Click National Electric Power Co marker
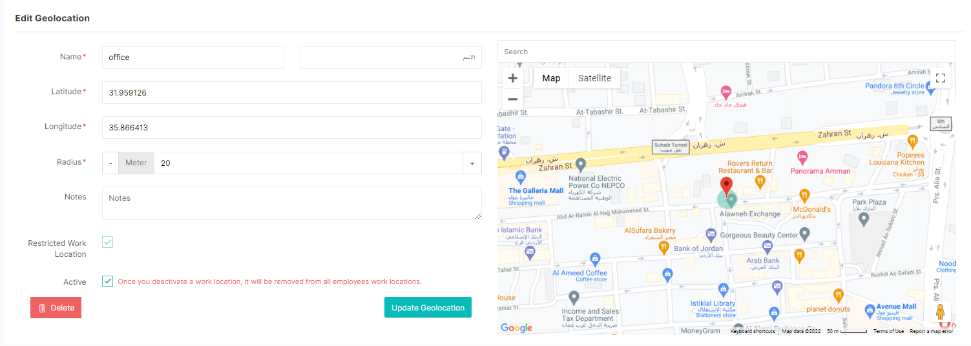This screenshot has width=971, height=346. 581,165
